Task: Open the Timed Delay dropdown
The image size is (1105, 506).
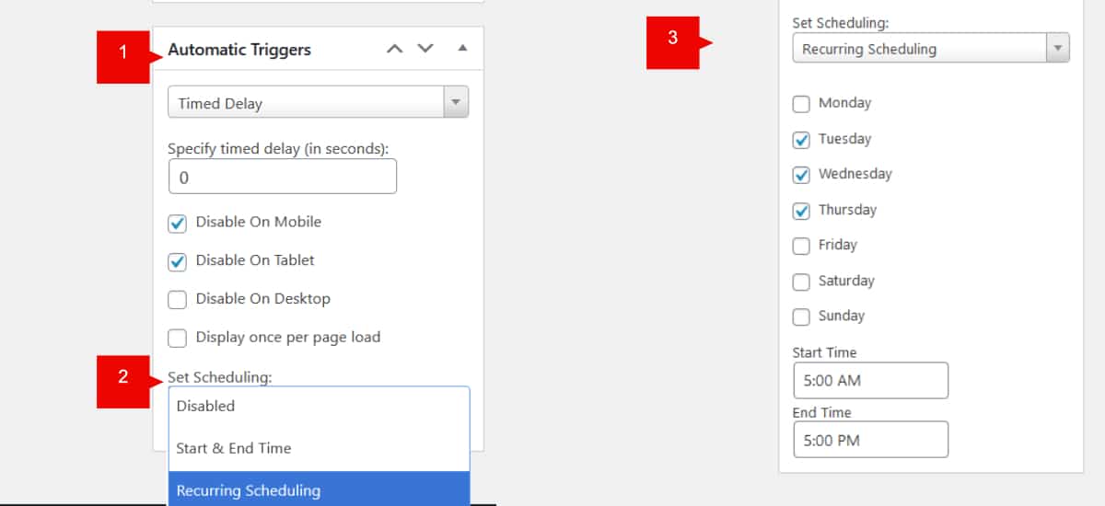Action: click(x=318, y=102)
